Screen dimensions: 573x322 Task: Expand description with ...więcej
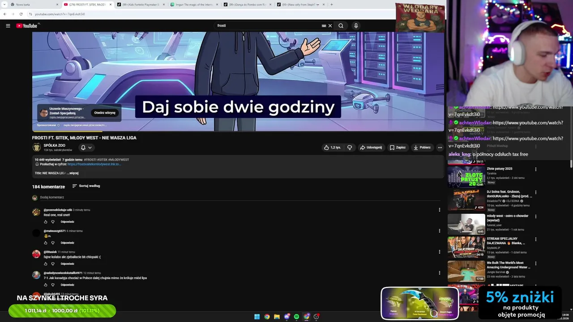point(73,173)
